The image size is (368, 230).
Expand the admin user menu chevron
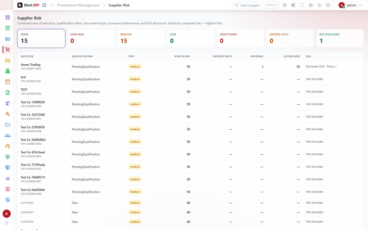click(x=360, y=5)
